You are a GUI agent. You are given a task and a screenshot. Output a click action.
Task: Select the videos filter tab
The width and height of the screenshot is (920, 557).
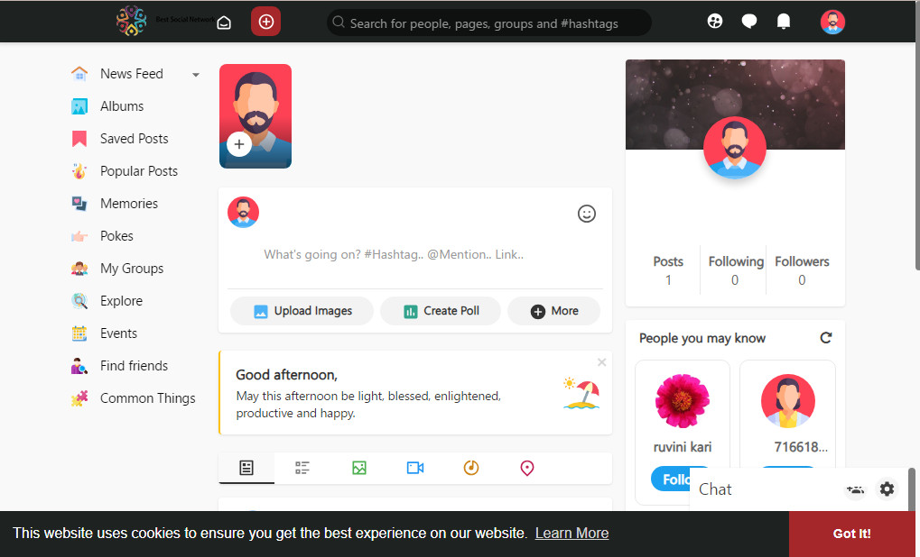(x=414, y=468)
